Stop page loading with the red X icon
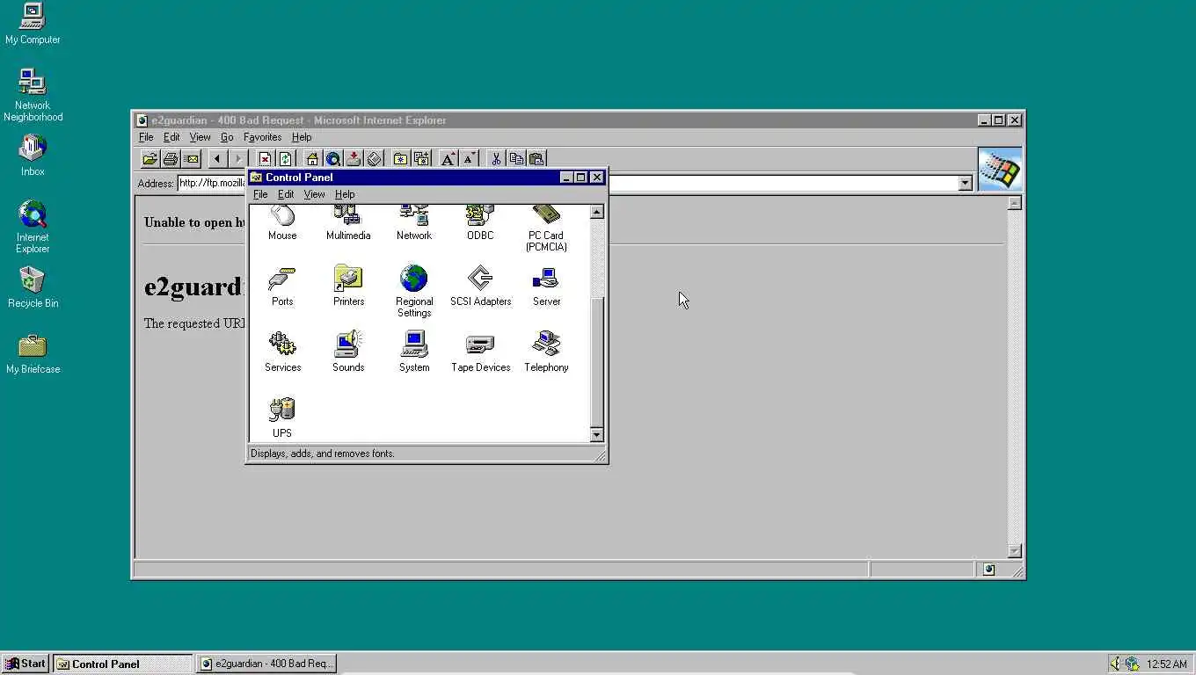This screenshot has height=675, width=1196. [265, 158]
